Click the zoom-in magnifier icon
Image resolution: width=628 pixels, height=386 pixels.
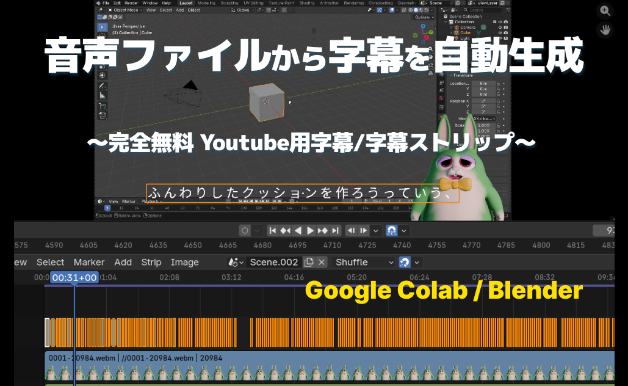pyautogui.click(x=605, y=10)
